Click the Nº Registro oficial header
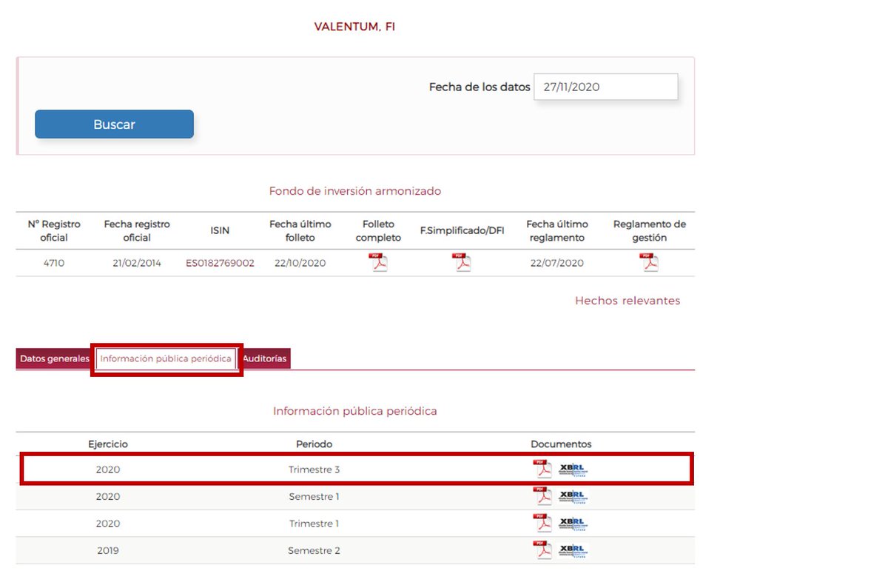The width and height of the screenshot is (888, 588). tap(54, 230)
